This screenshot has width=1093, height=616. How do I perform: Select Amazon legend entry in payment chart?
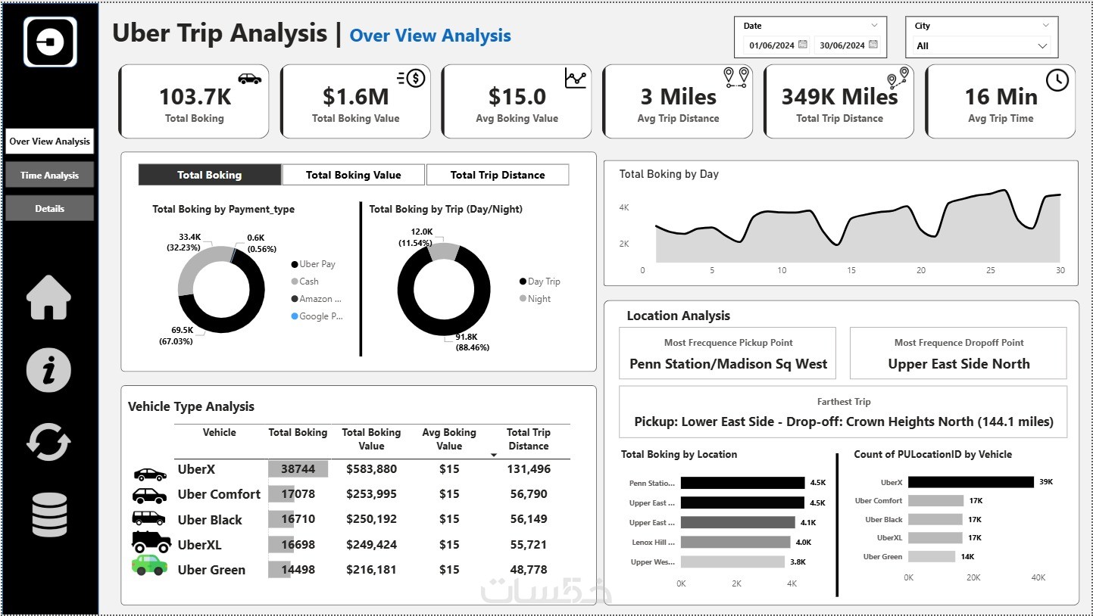click(317, 299)
